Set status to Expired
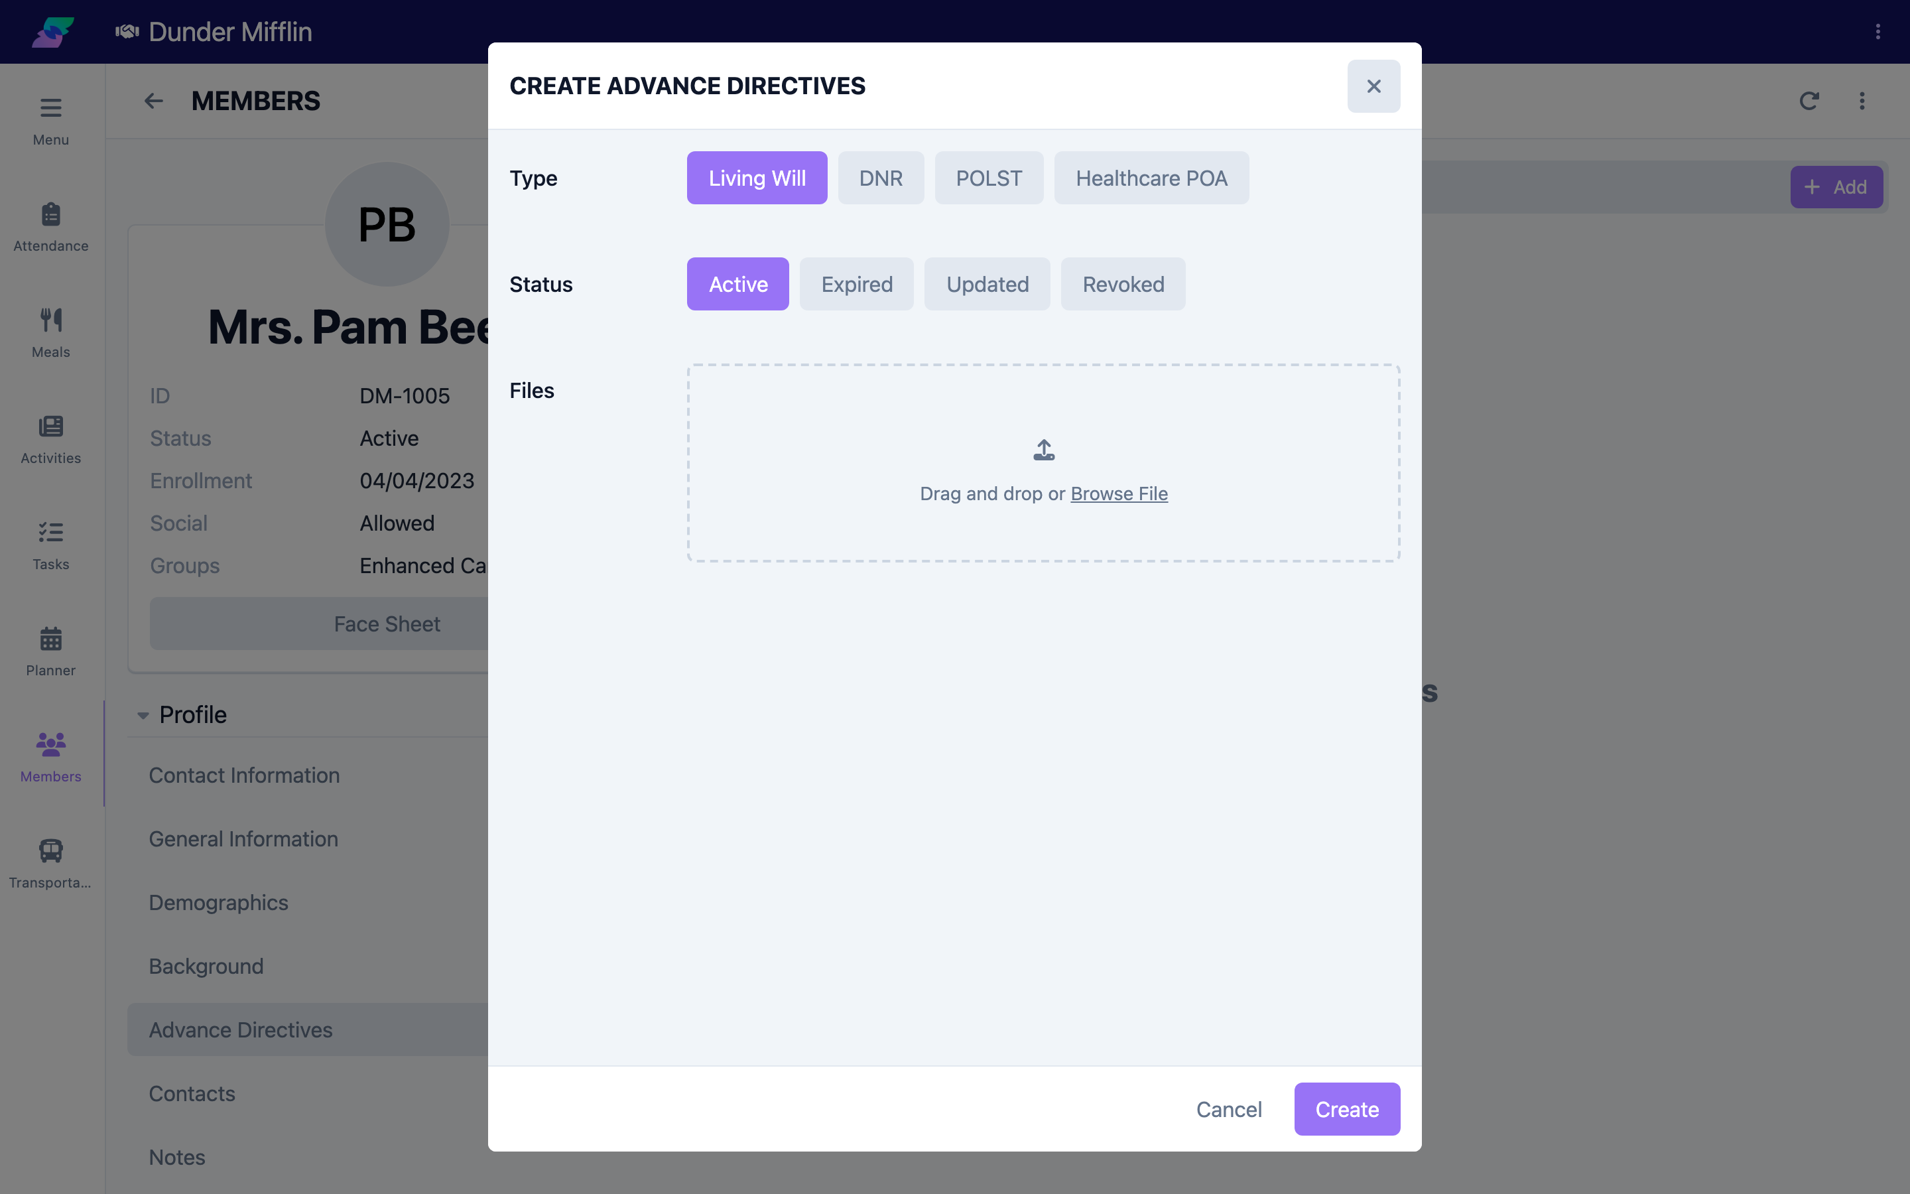 coord(857,285)
